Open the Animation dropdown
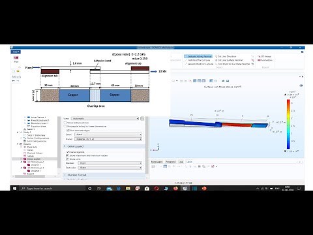The image size is (313, 235). click(265, 60)
